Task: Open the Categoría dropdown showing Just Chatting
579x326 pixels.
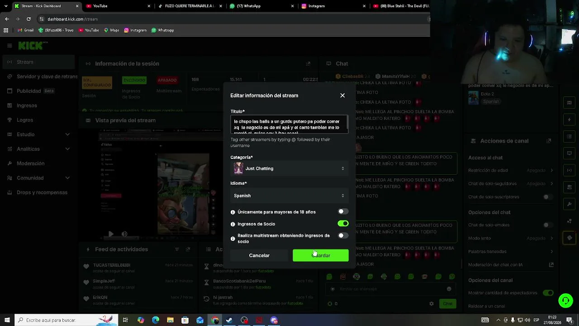Action: coord(289,168)
